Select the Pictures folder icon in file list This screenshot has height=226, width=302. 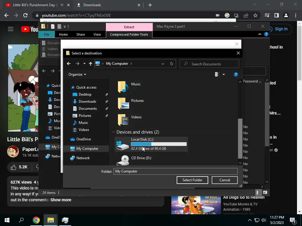pyautogui.click(x=123, y=103)
